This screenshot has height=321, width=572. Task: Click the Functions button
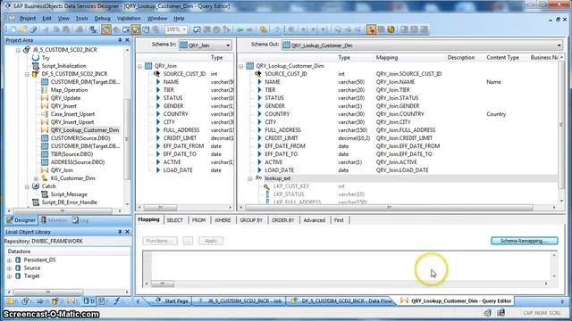(160, 241)
